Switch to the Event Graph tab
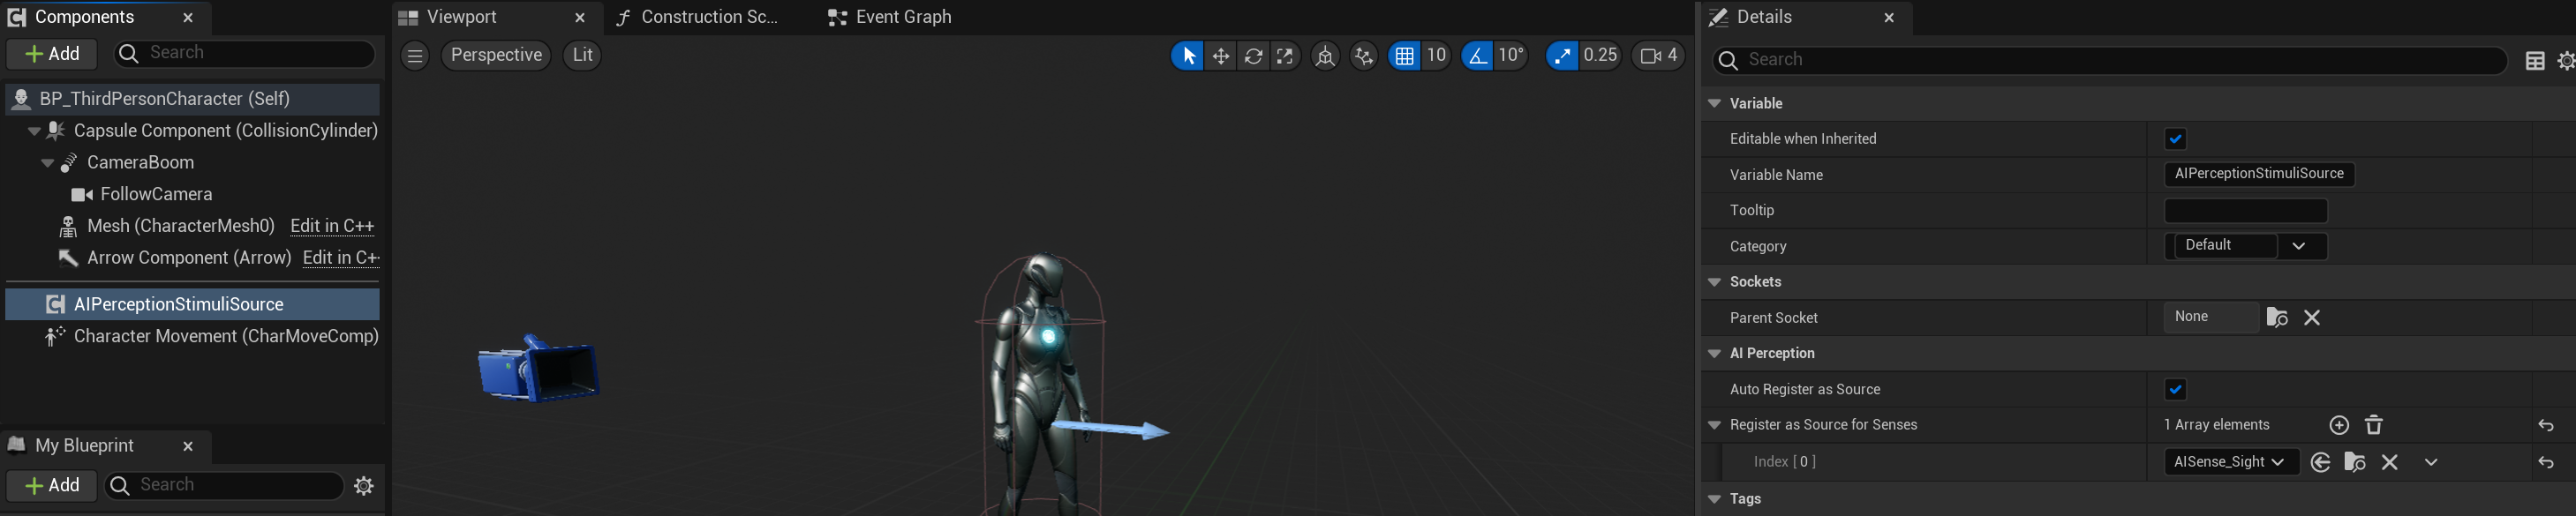2576x516 pixels. click(903, 17)
